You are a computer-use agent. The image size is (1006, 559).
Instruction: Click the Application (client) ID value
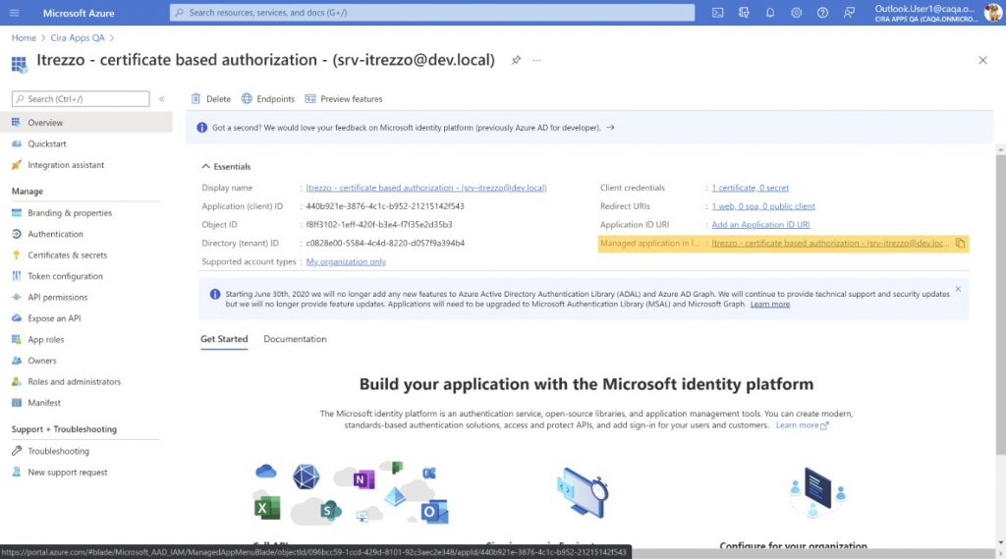pyautogui.click(x=385, y=206)
